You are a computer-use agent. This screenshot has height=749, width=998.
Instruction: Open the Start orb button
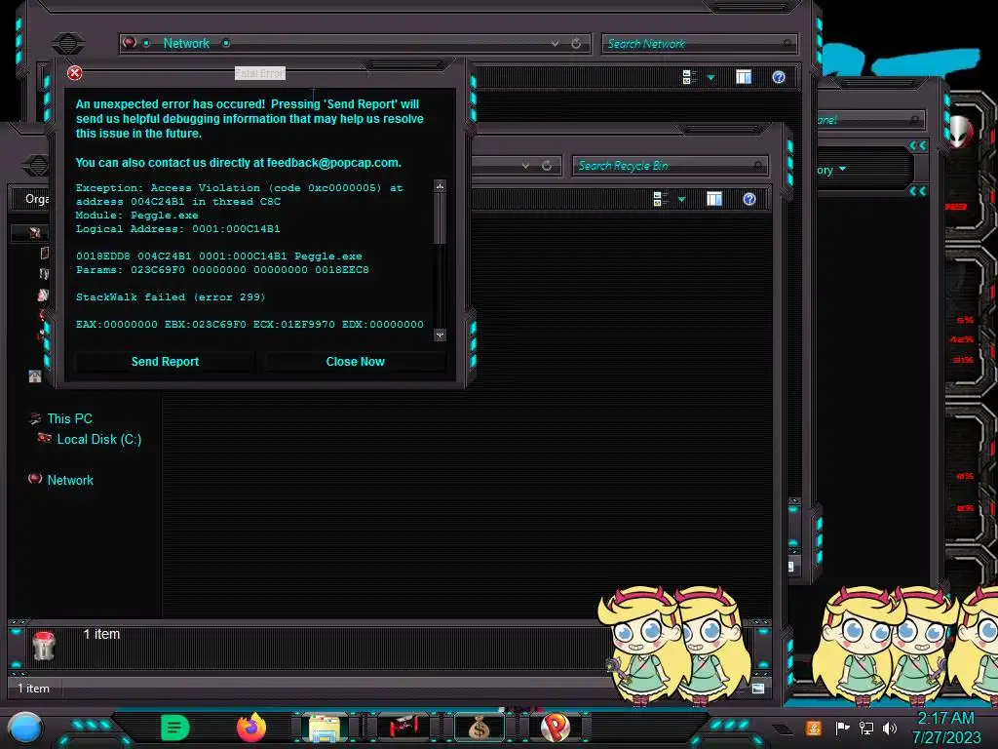tap(25, 729)
